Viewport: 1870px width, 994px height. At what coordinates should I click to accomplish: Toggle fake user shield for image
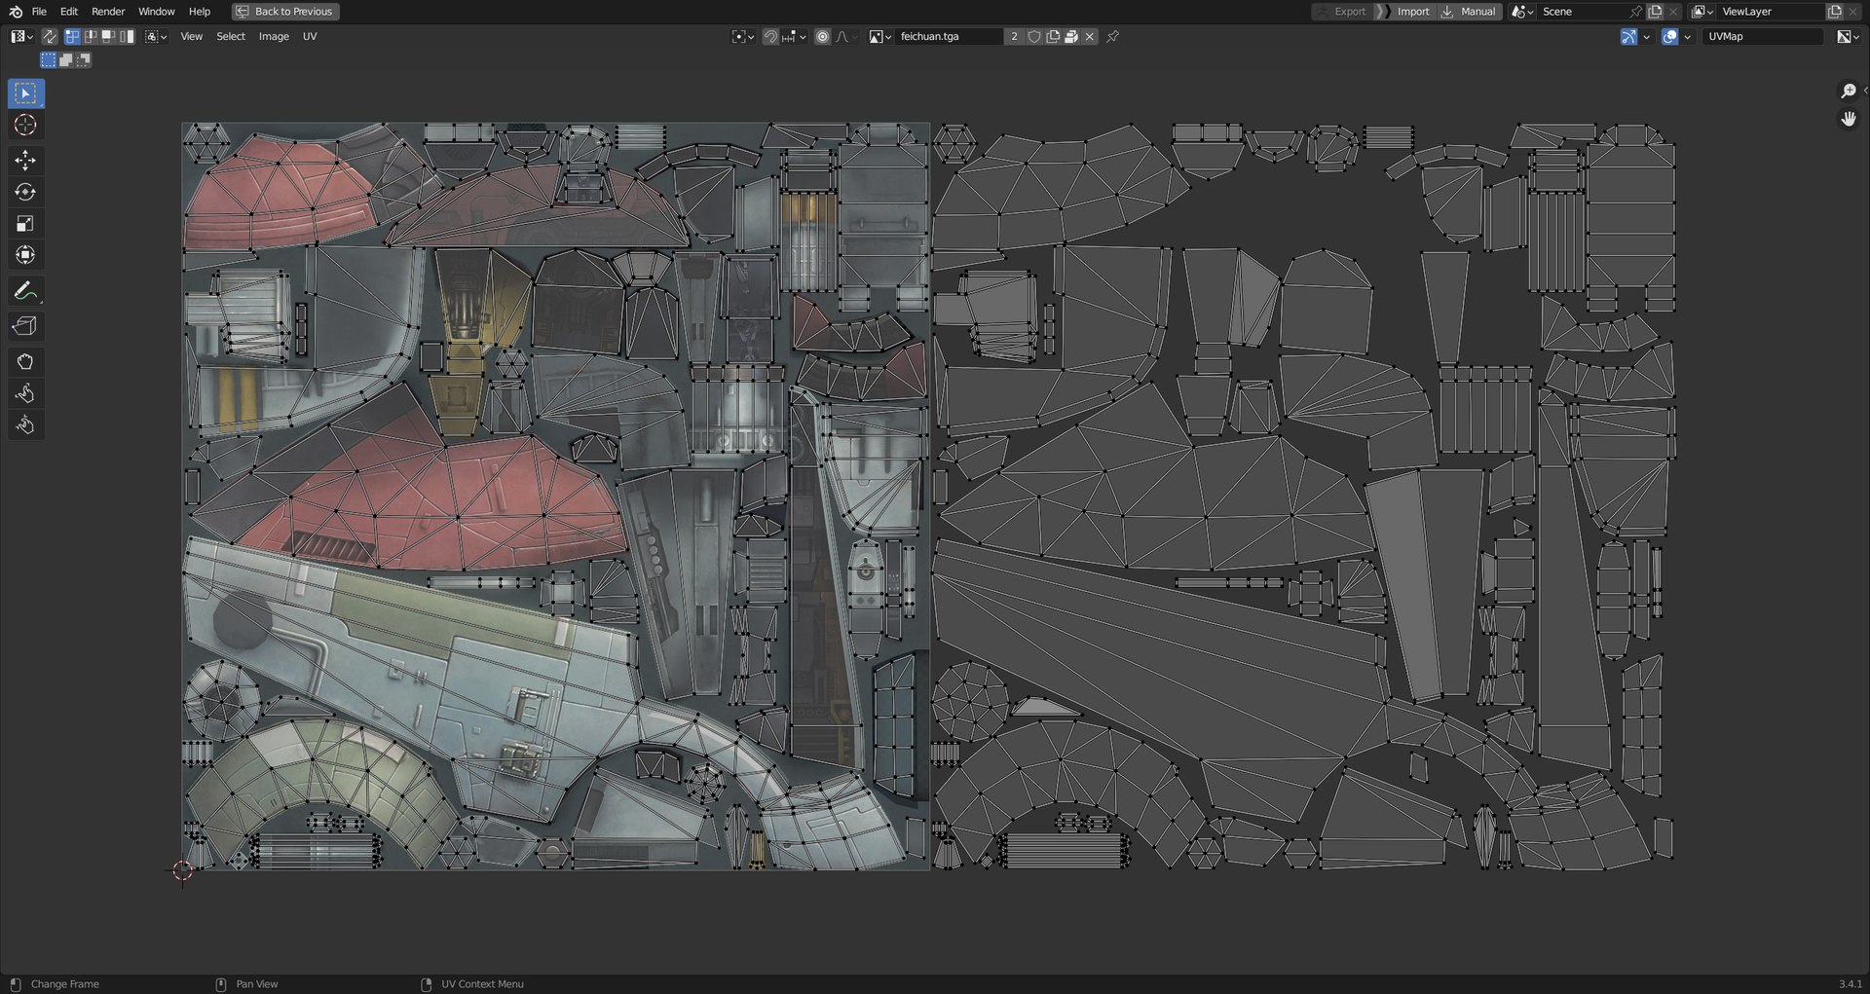[x=1034, y=36]
